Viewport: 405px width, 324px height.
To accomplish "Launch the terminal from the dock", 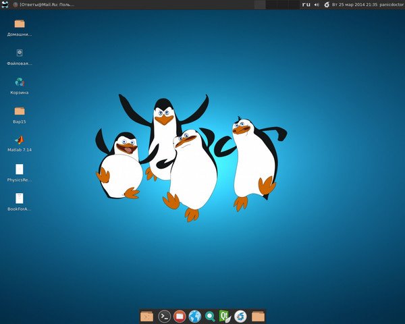I will pyautogui.click(x=164, y=316).
